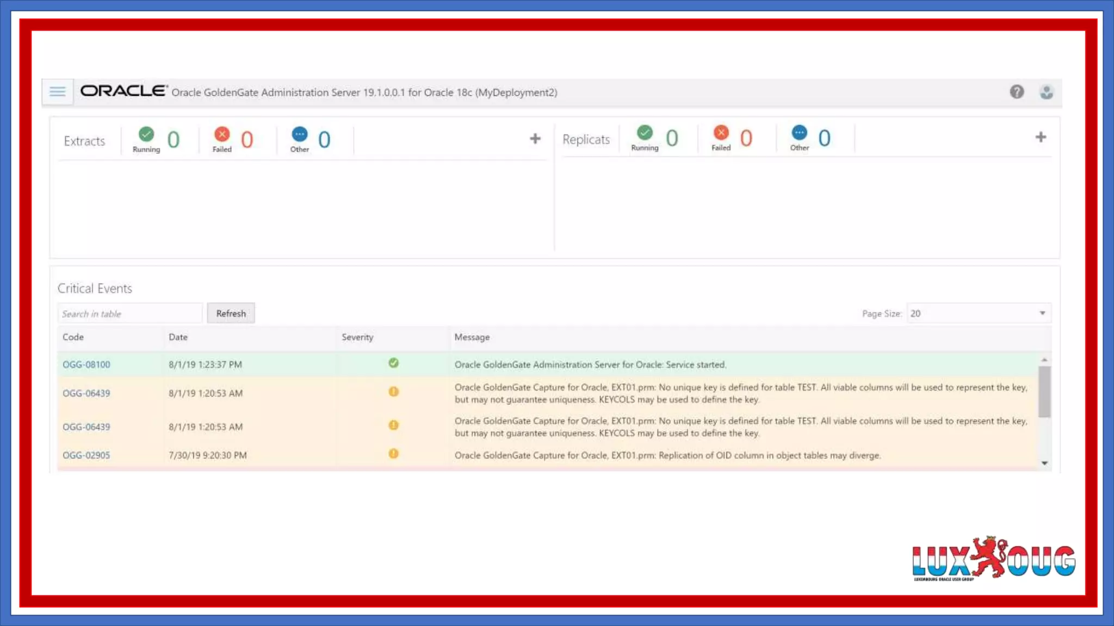Click the Extracts Other blue icon

click(x=300, y=134)
